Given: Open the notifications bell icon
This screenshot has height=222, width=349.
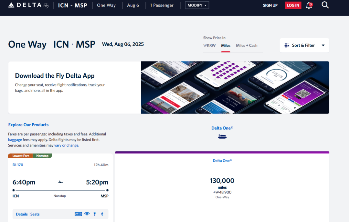Looking at the screenshot, I should (x=309, y=6).
